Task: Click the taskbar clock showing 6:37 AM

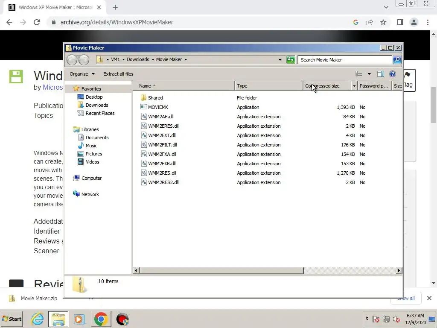Action: click(415, 319)
